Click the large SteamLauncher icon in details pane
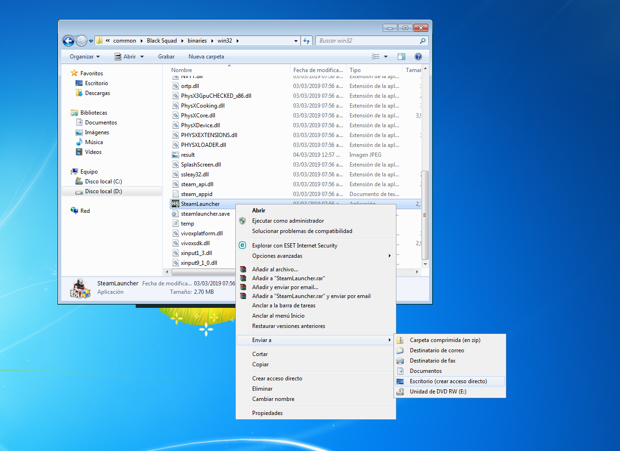 [80, 288]
